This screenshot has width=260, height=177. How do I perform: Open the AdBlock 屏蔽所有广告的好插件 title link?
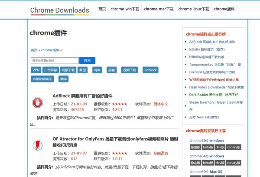click(82, 96)
